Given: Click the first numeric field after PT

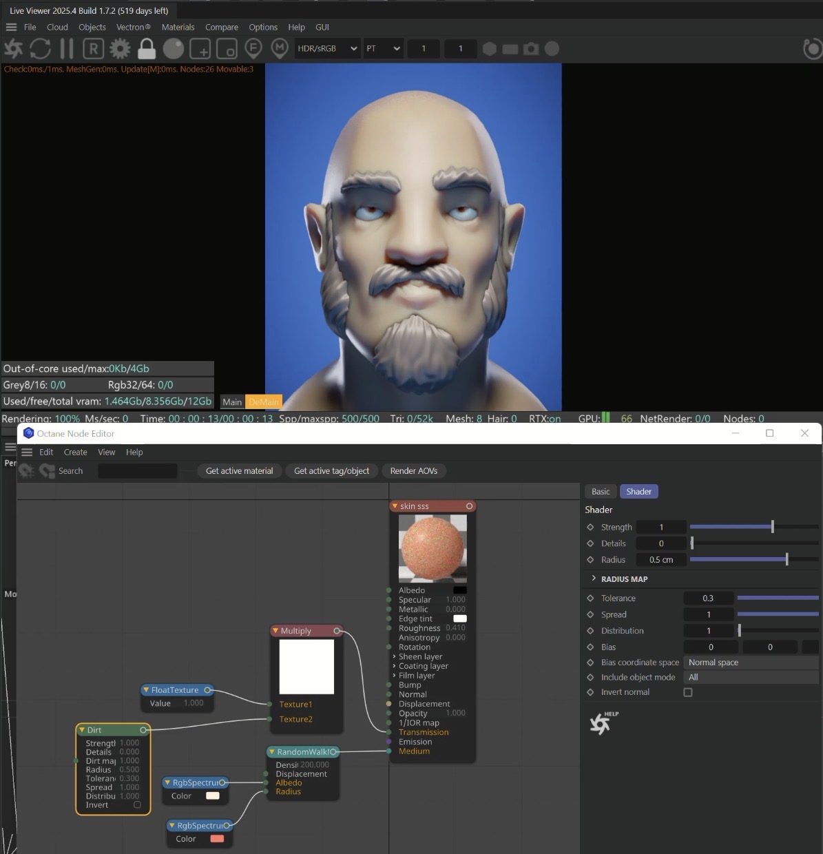Looking at the screenshot, I should click(424, 49).
